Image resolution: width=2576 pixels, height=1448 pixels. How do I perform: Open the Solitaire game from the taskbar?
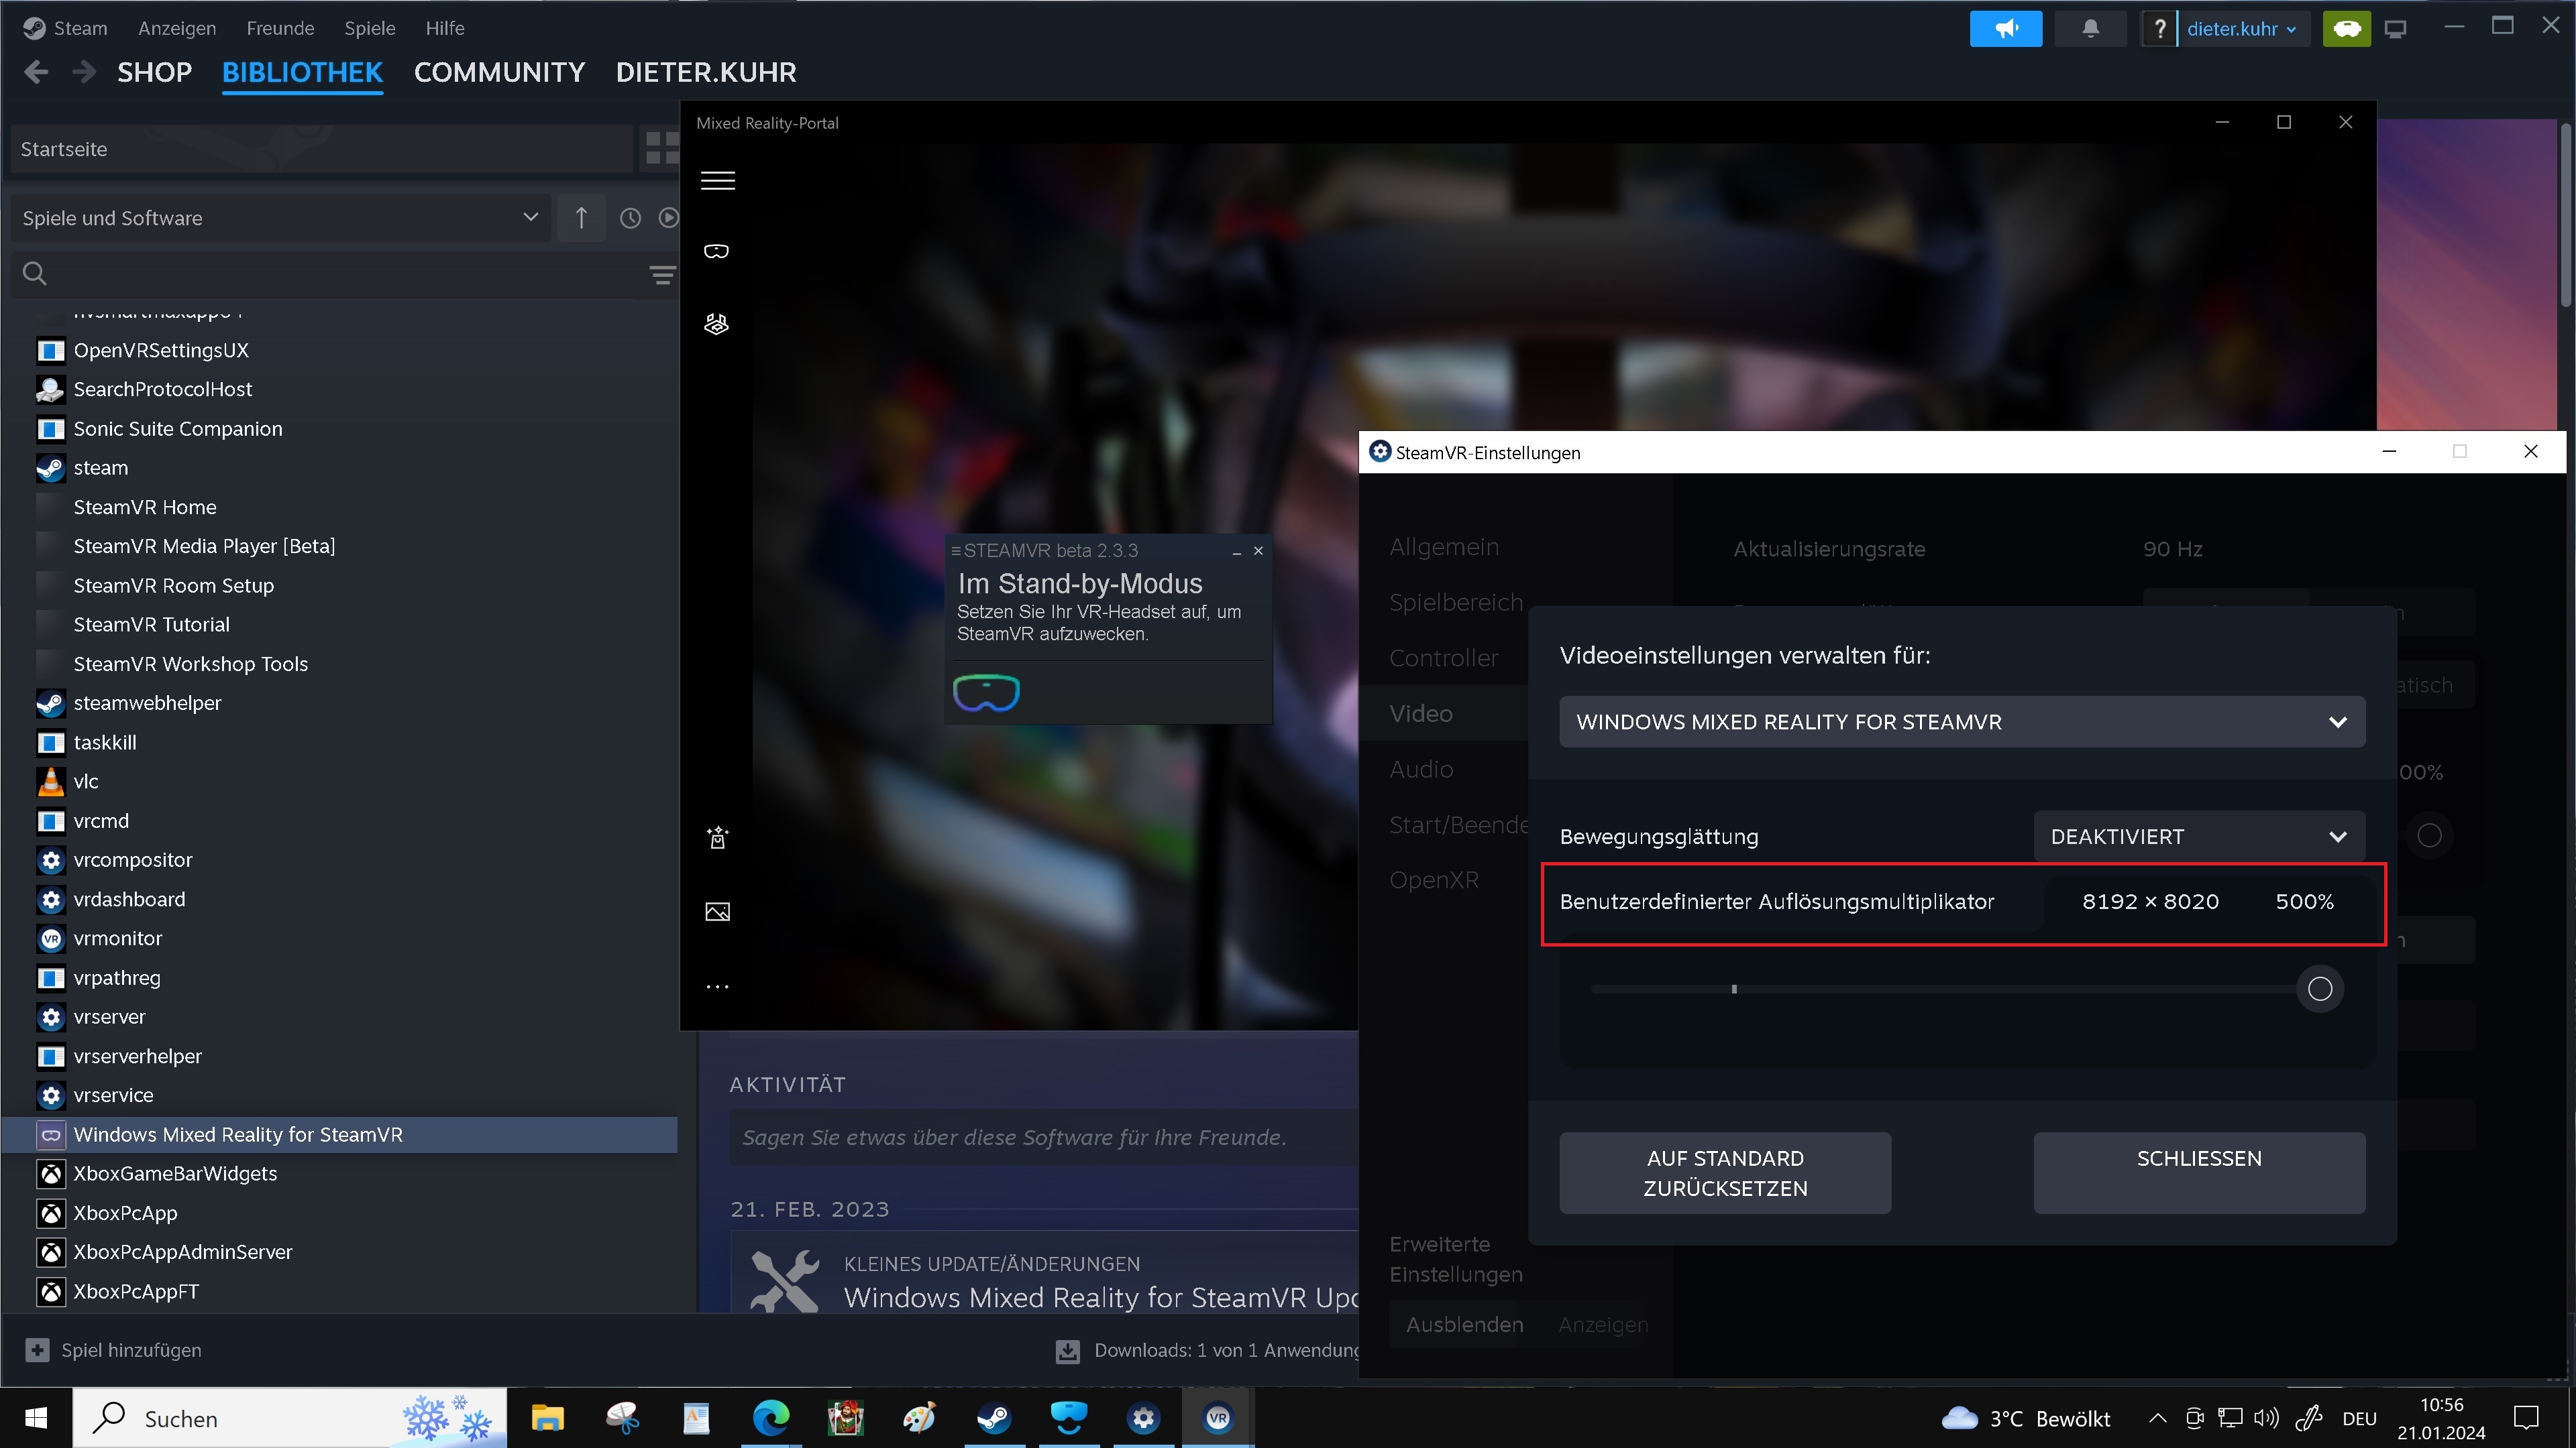pos(845,1418)
